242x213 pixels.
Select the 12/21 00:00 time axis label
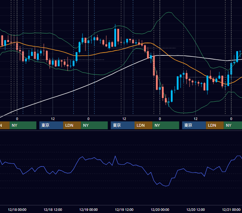click(x=231, y=209)
